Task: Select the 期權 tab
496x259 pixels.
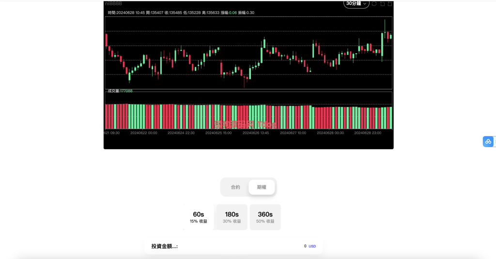Action: [x=262, y=187]
